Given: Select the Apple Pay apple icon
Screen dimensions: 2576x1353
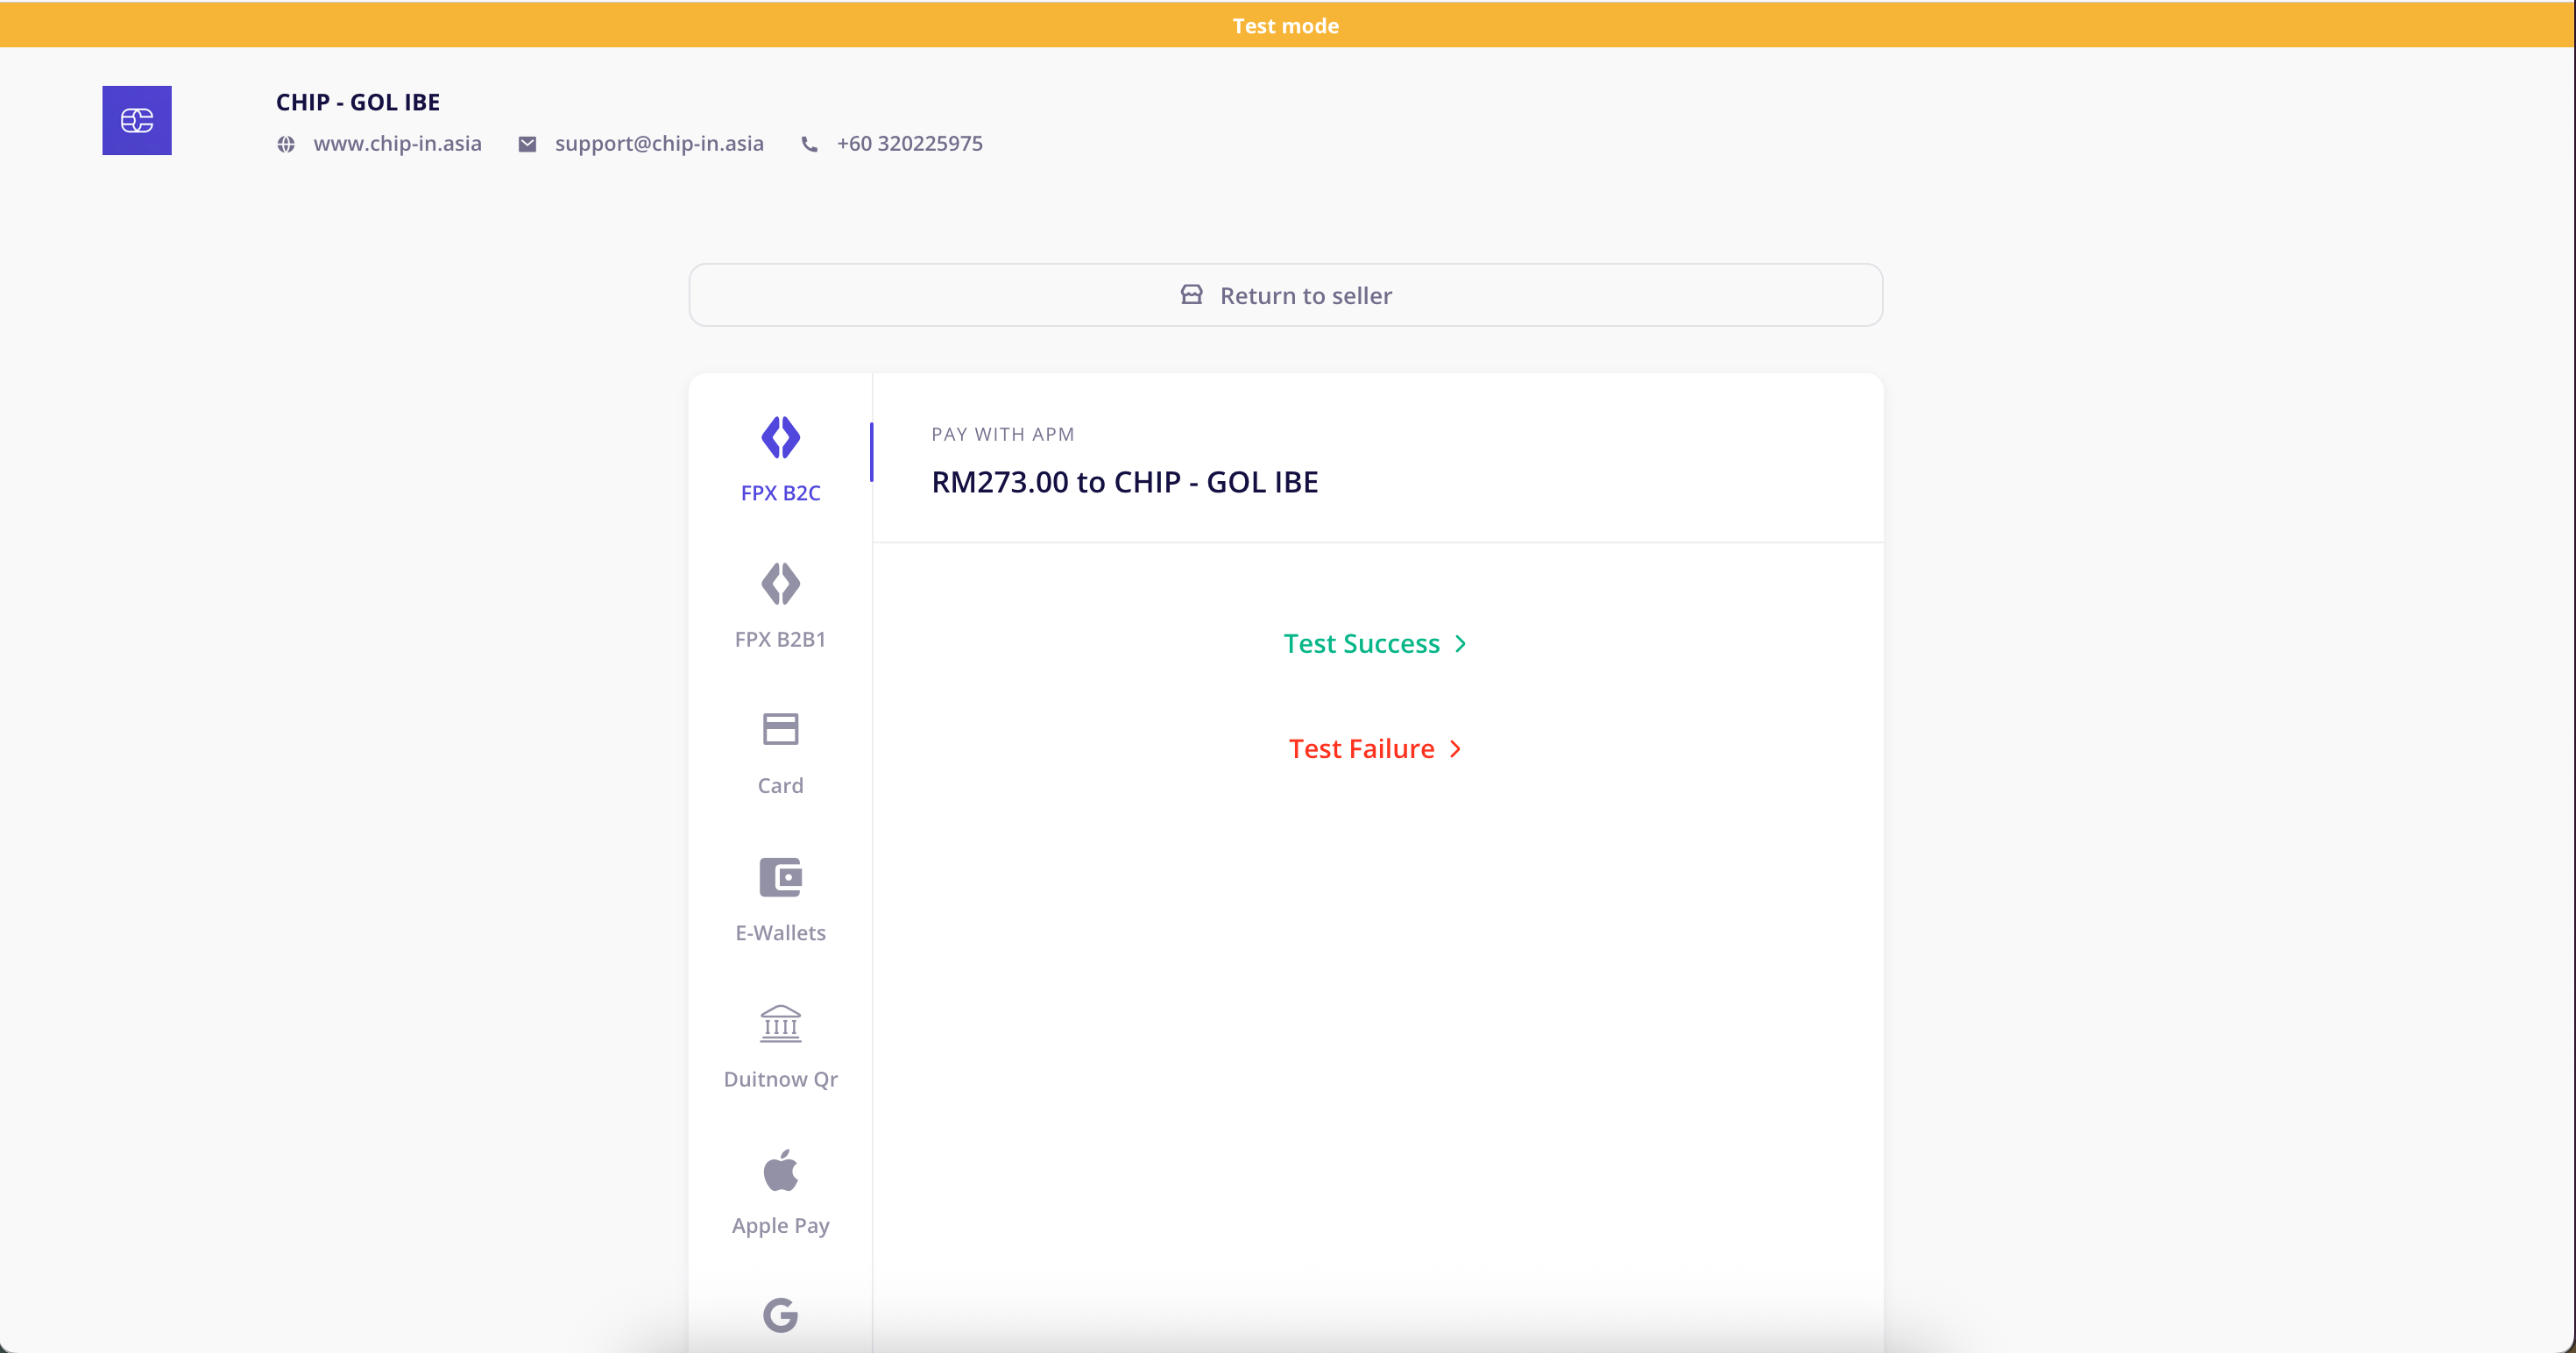Looking at the screenshot, I should pos(780,1170).
